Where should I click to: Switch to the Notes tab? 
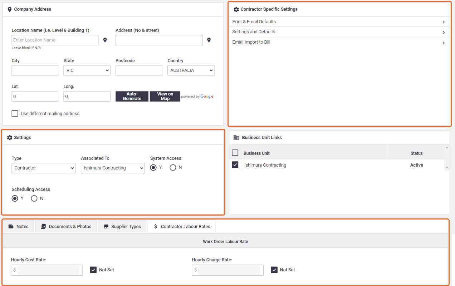coord(18,226)
